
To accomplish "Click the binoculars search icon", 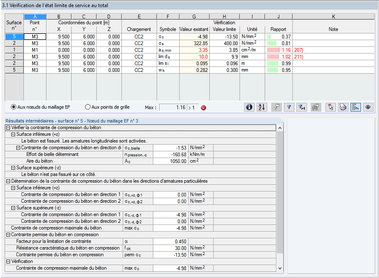I will pos(315,107).
